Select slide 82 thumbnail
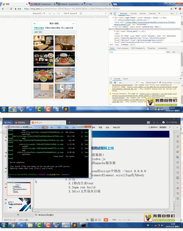Screen dimensions: 183x231 click(19, 205)
